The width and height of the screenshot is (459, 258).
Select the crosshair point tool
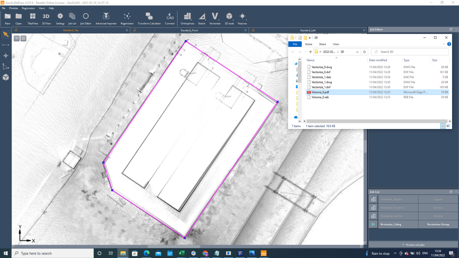(x=6, y=56)
